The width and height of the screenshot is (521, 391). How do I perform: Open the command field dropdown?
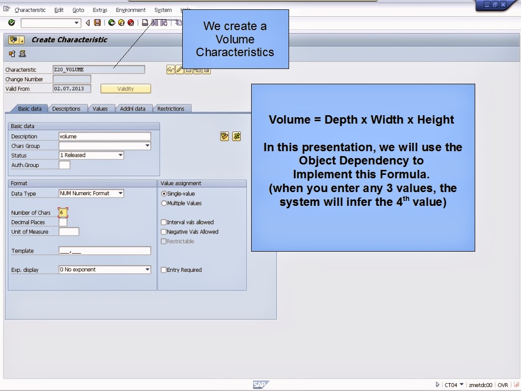tap(76, 23)
